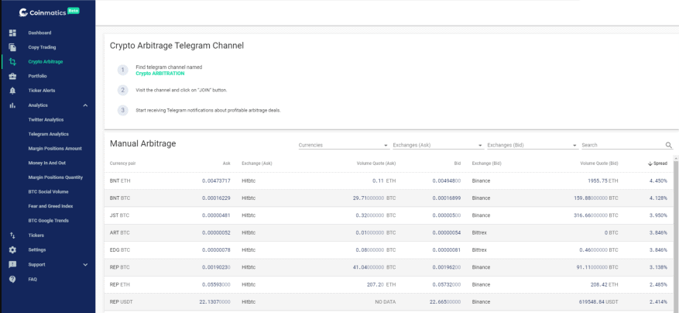
Task: Select the BNT BTC currency pair
Action: (x=120, y=198)
